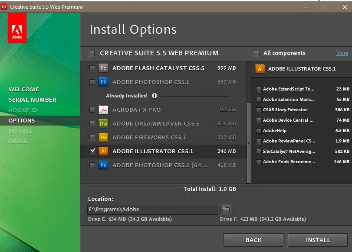
Task: Click the 246 MB size of Illustrator
Action: 227,151
